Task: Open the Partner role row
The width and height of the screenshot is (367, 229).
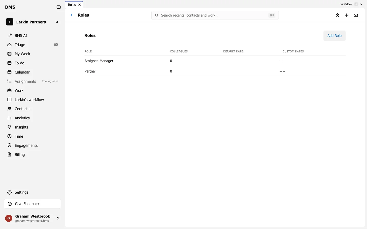Action: [215, 71]
